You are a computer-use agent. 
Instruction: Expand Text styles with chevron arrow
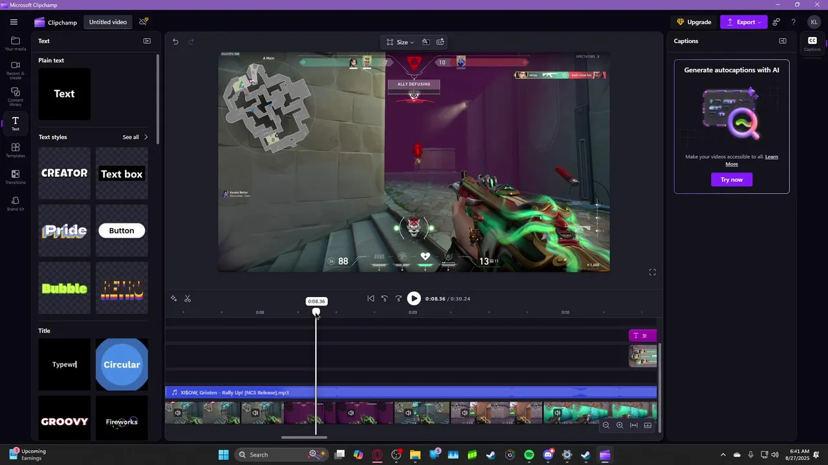coord(146,137)
